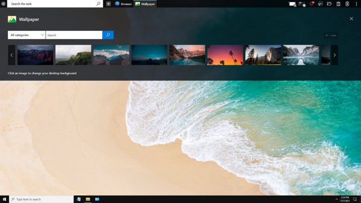Select the cloudy snowy peaks wallpaper
The image size is (361, 203).
point(111,55)
